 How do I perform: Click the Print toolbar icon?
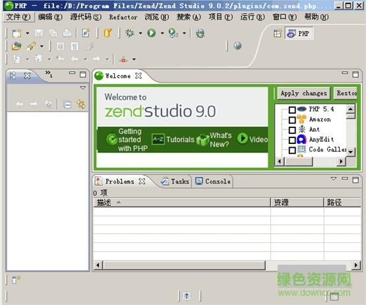(x=67, y=33)
